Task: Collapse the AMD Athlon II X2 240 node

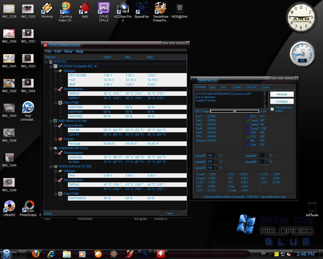Action: click(51, 121)
